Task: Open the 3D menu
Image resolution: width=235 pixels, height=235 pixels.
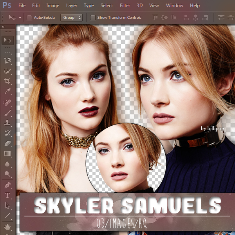Action: 139,5
